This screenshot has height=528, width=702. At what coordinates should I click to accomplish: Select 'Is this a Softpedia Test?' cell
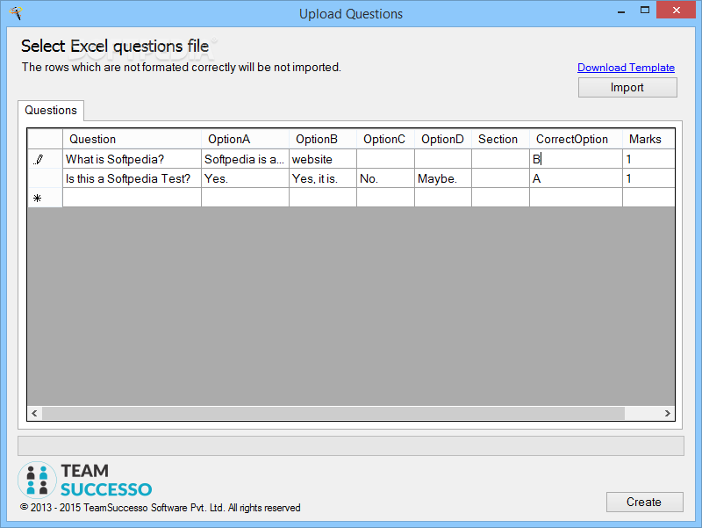pyautogui.click(x=132, y=178)
